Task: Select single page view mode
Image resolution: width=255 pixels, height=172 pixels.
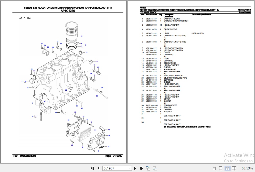Action: pos(214,168)
